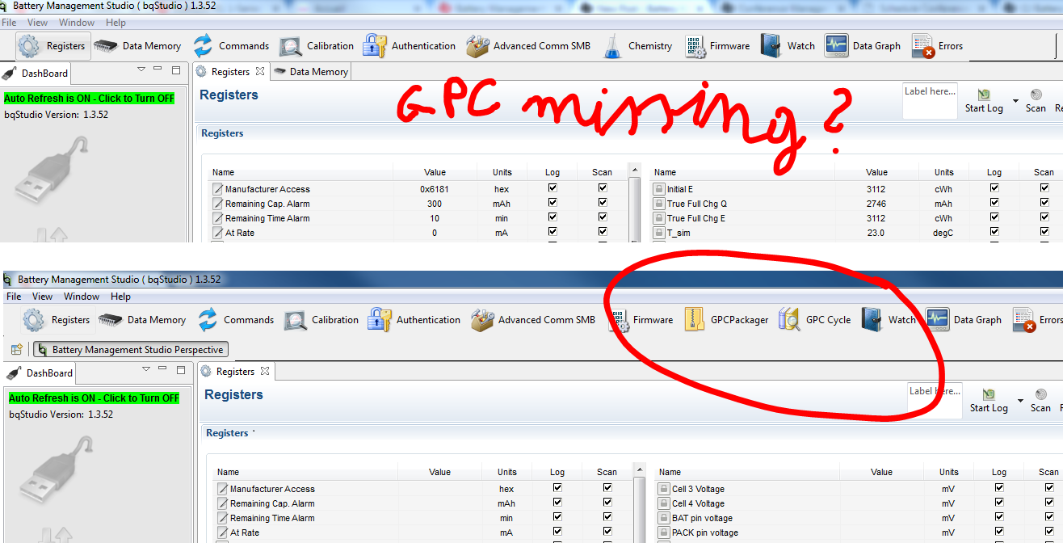Toggle Scan checkbox for True Full Chg Q
Image resolution: width=1063 pixels, height=543 pixels.
click(1044, 204)
